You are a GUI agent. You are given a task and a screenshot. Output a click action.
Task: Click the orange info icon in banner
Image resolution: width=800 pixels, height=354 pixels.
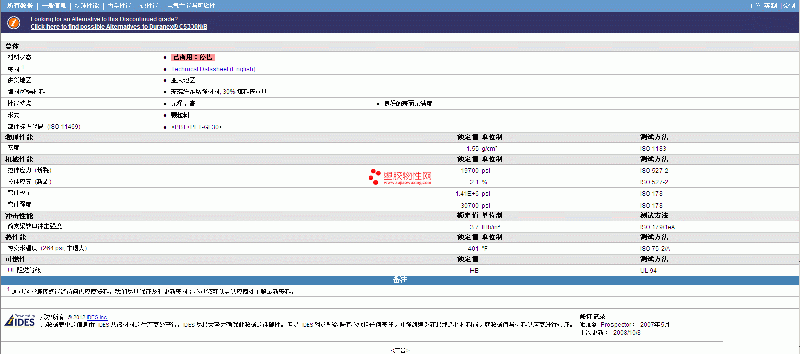[x=14, y=23]
